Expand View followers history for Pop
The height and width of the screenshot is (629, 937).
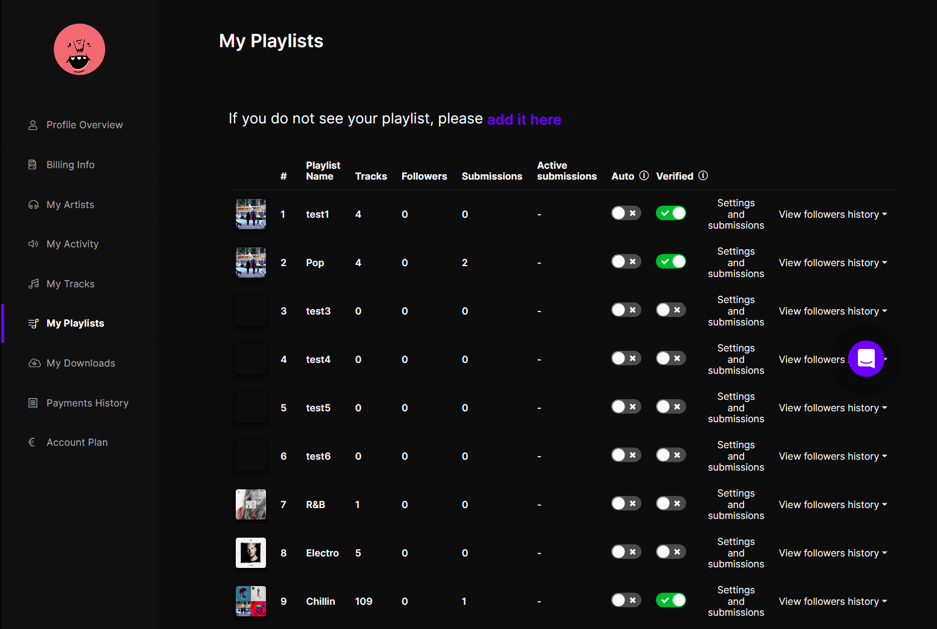point(833,262)
